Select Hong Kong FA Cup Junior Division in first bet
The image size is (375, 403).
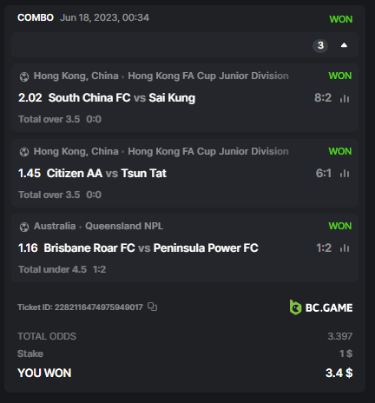[x=208, y=76]
